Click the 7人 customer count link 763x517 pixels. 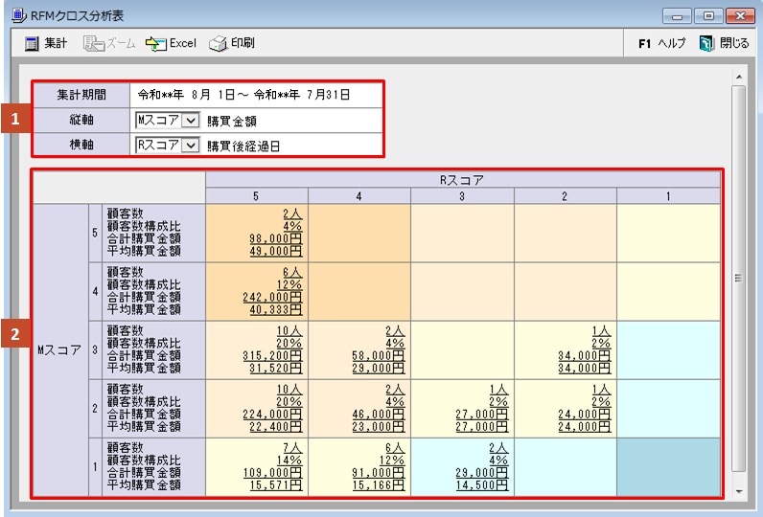pos(292,447)
